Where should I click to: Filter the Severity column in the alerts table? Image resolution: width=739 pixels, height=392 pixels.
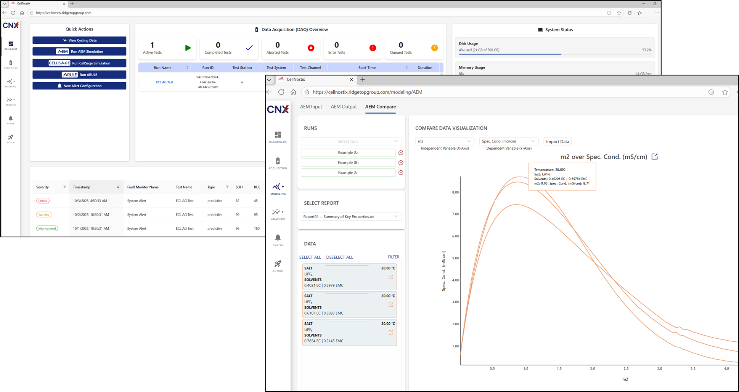pos(64,187)
